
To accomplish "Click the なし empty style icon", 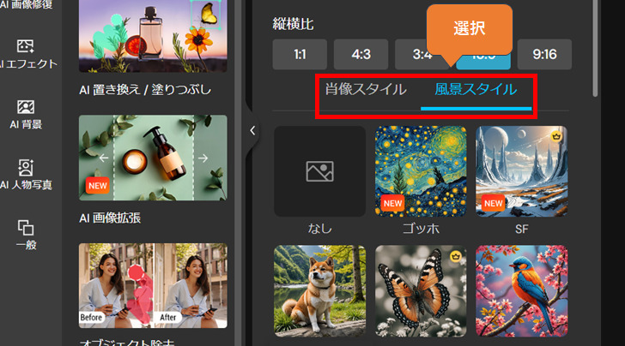I will pos(319,171).
